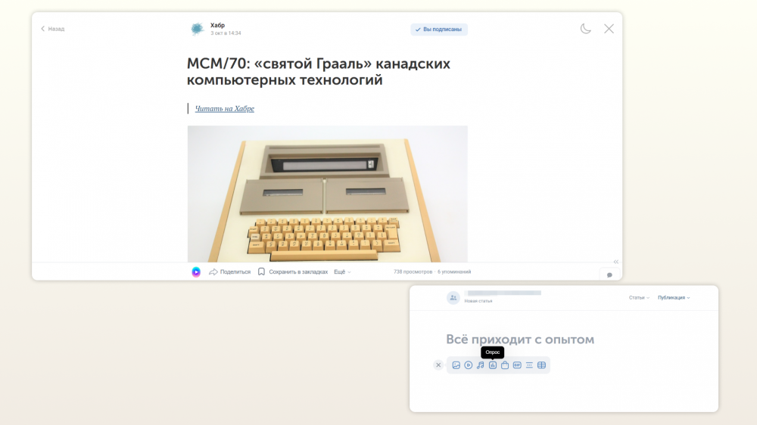Click the 738 просмотров views counter

click(413, 272)
